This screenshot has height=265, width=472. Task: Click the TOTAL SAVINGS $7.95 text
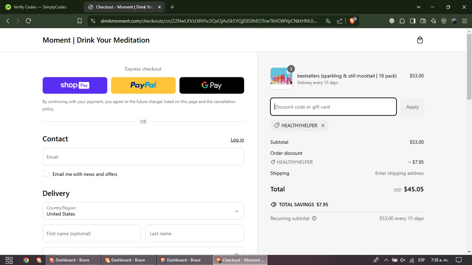pos(303,205)
